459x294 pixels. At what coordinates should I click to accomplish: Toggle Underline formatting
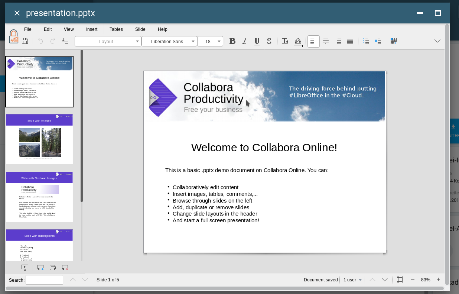257,41
